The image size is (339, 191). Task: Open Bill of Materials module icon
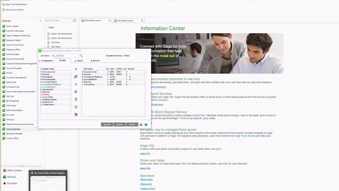[4, 101]
